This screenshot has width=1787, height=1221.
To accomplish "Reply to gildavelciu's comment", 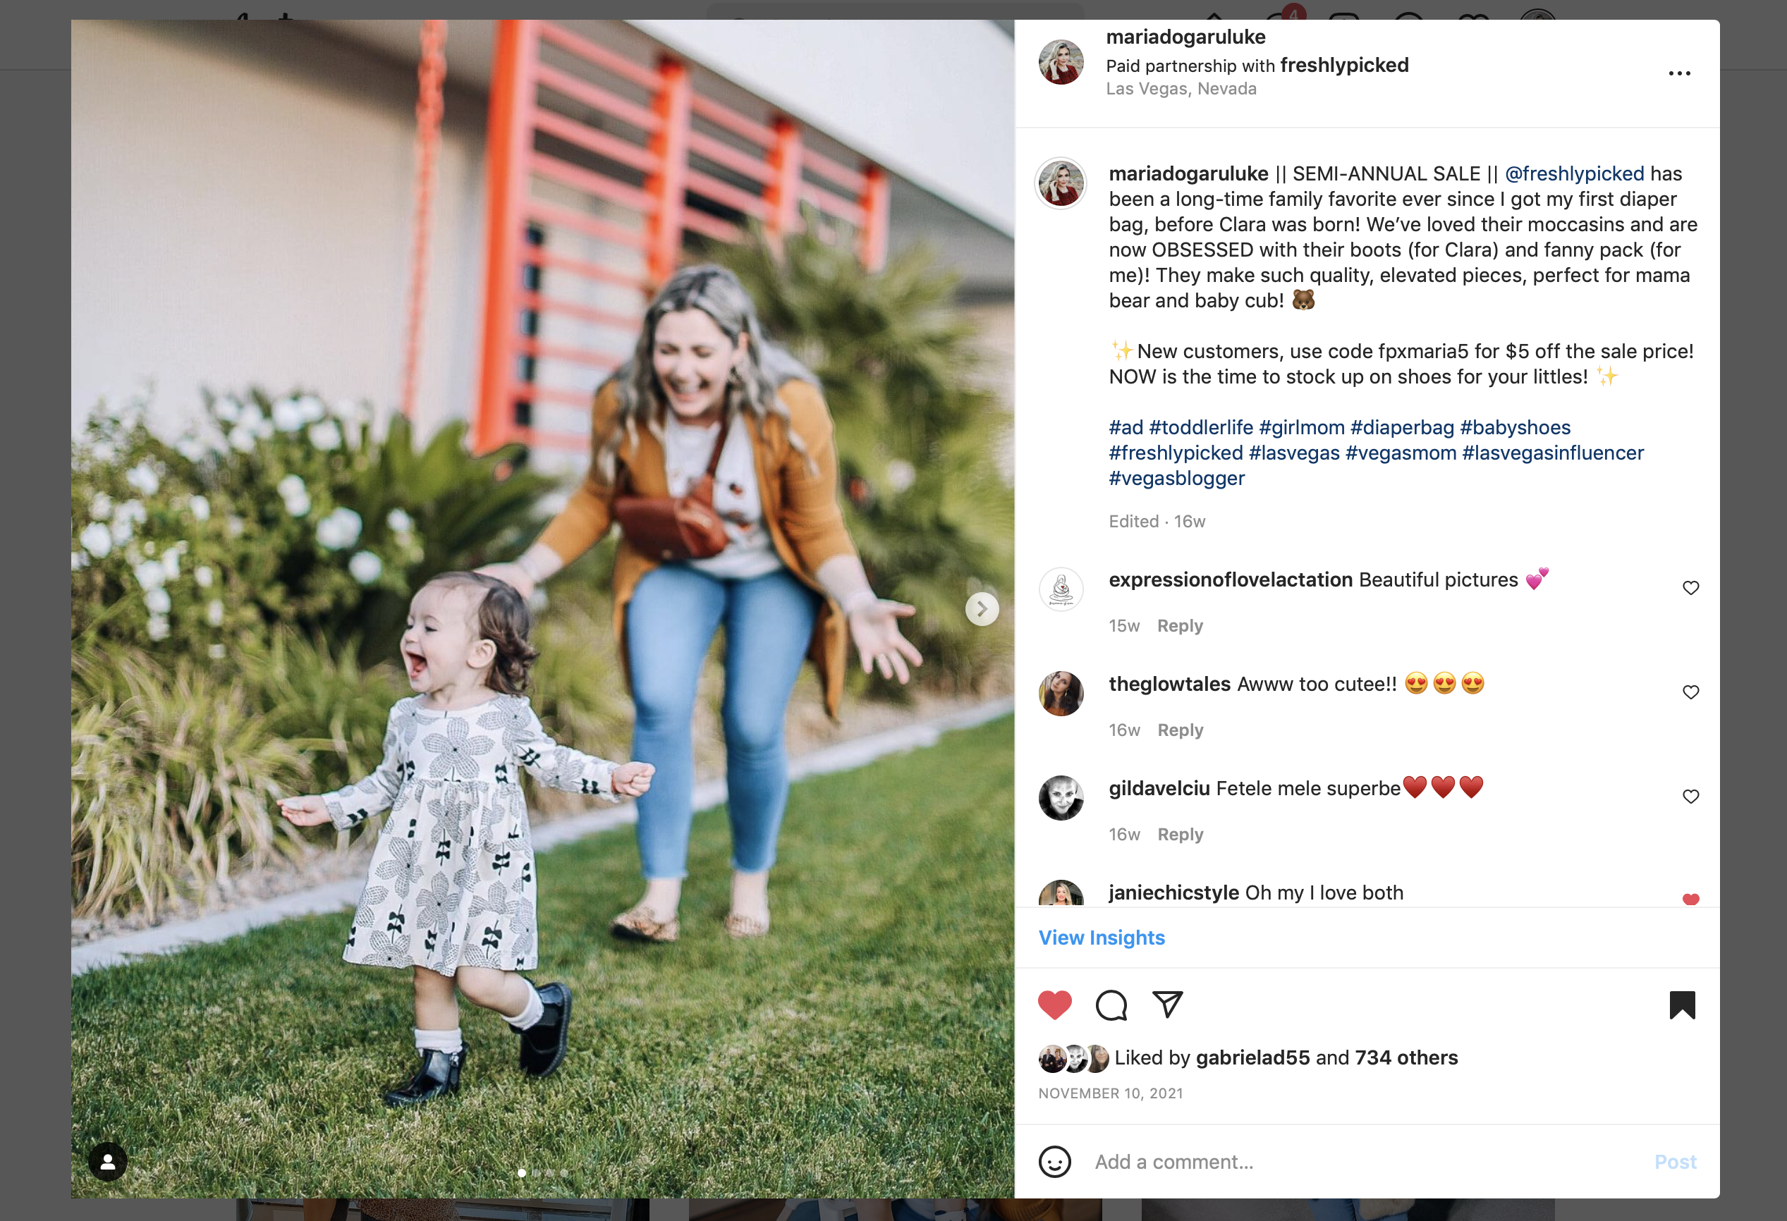I will point(1180,834).
